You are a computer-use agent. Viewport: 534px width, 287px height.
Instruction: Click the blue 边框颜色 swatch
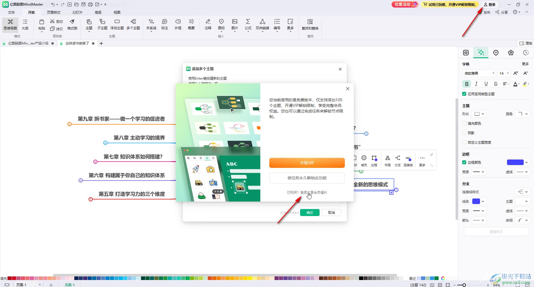[515, 162]
